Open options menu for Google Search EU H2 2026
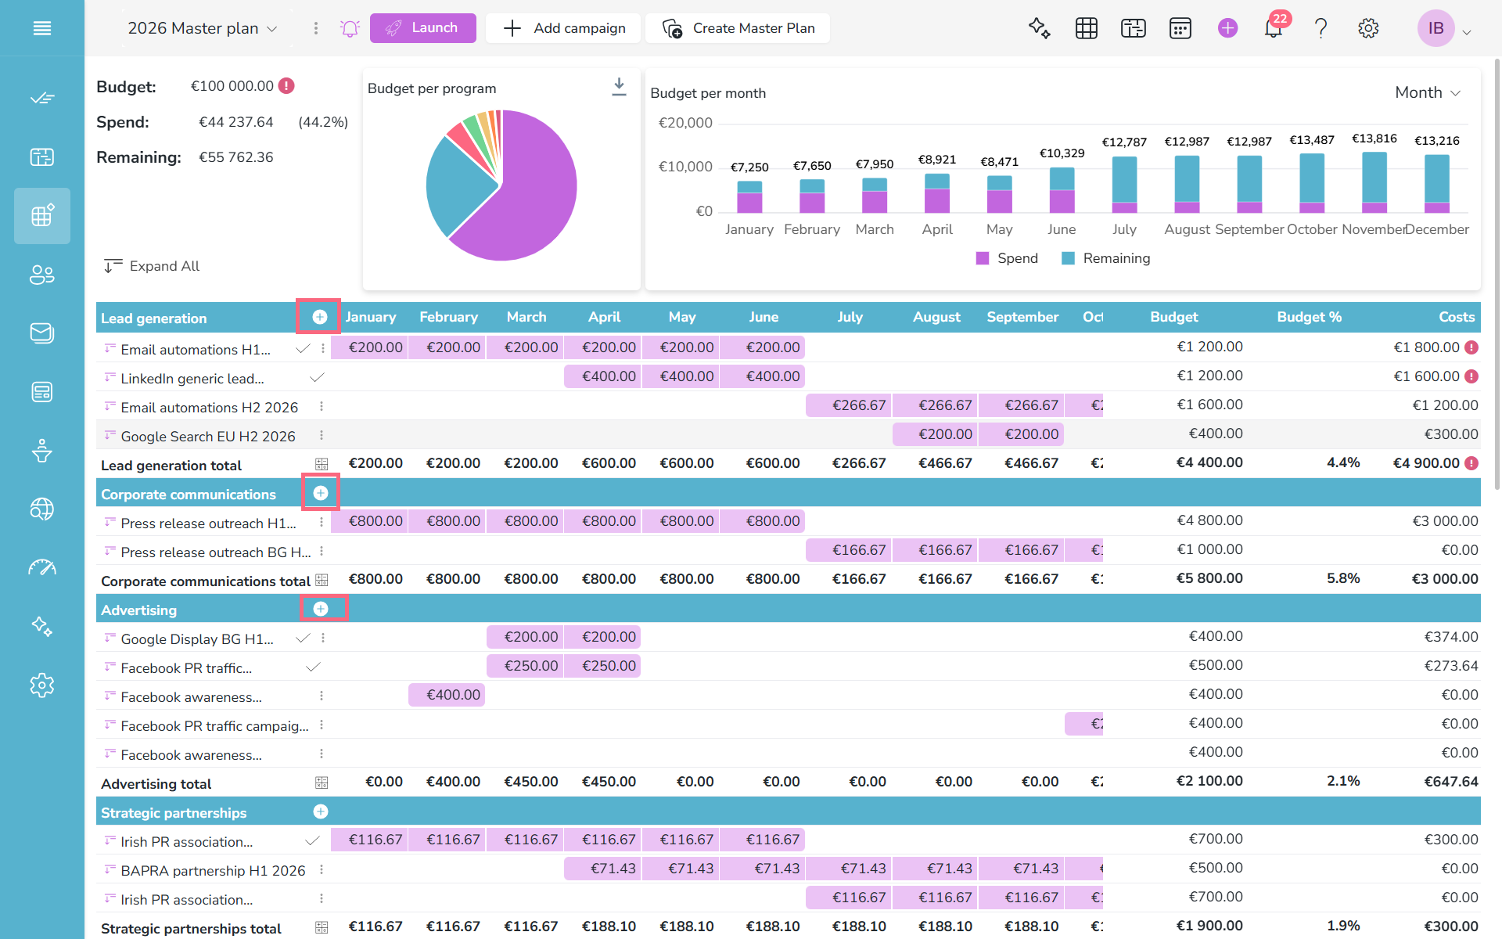 (322, 435)
